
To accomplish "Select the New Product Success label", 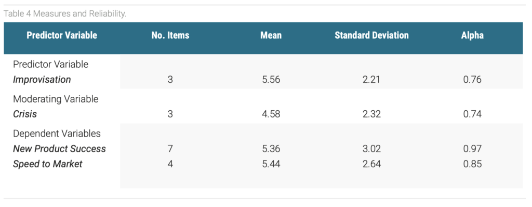I will point(59,149).
